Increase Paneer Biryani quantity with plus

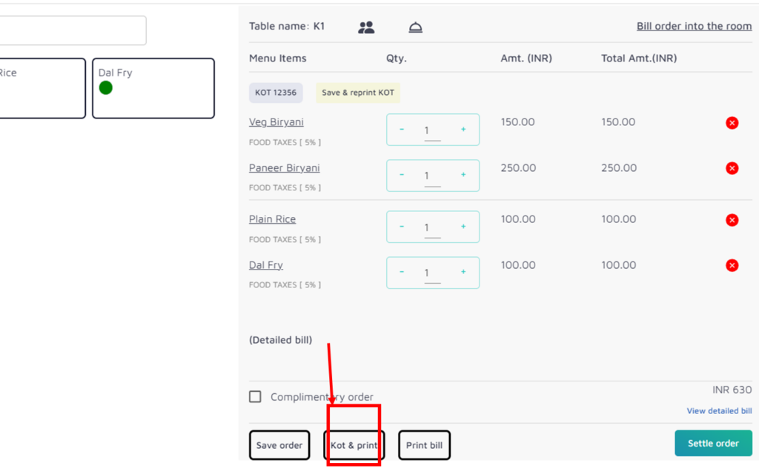point(463,175)
